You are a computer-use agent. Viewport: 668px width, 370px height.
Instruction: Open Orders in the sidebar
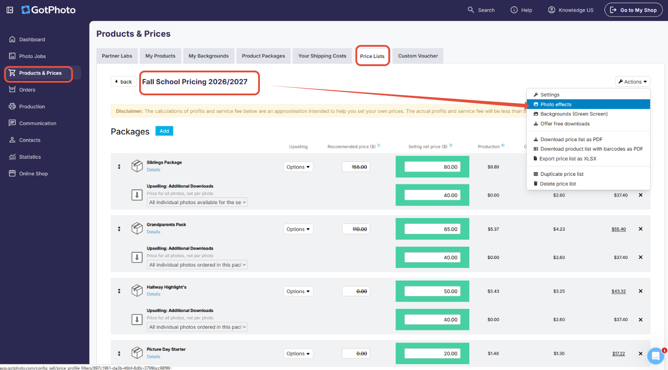pos(27,90)
